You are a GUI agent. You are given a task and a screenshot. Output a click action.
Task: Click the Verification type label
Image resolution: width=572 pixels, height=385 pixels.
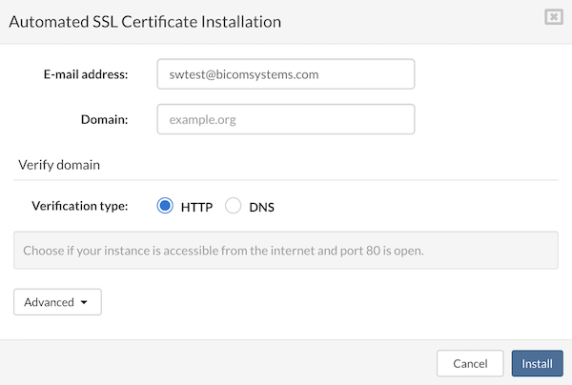tap(80, 206)
